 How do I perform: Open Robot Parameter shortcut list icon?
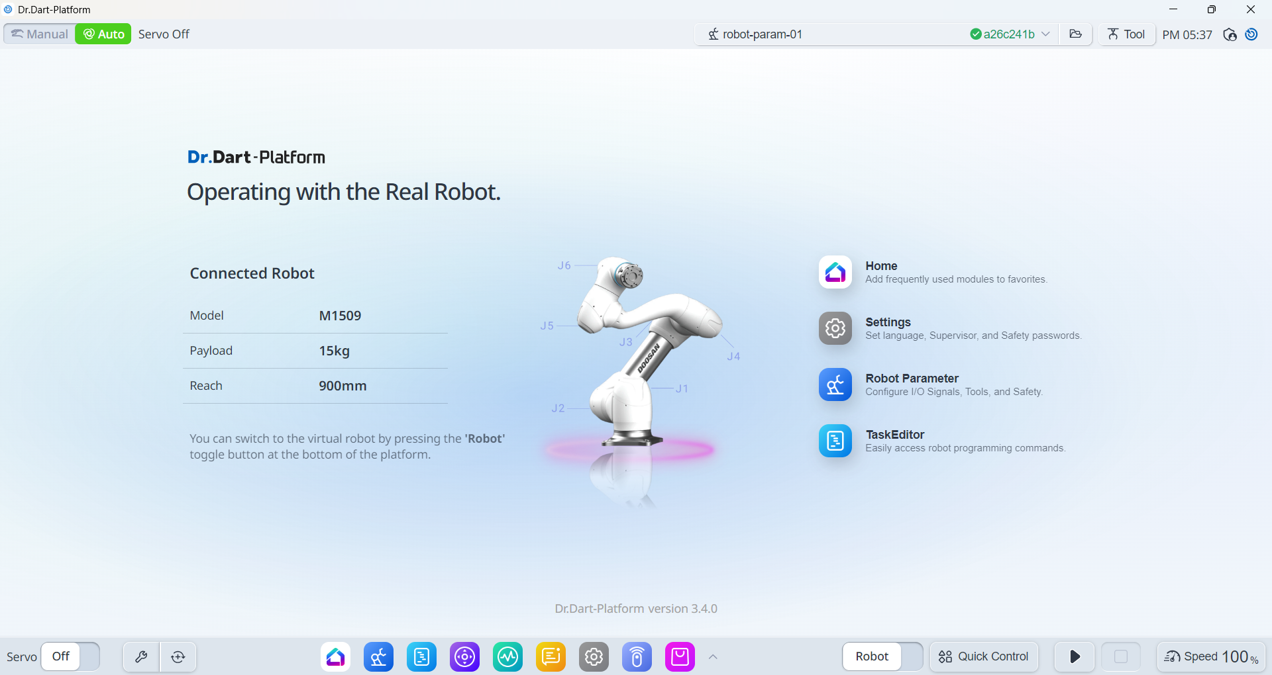(x=835, y=384)
